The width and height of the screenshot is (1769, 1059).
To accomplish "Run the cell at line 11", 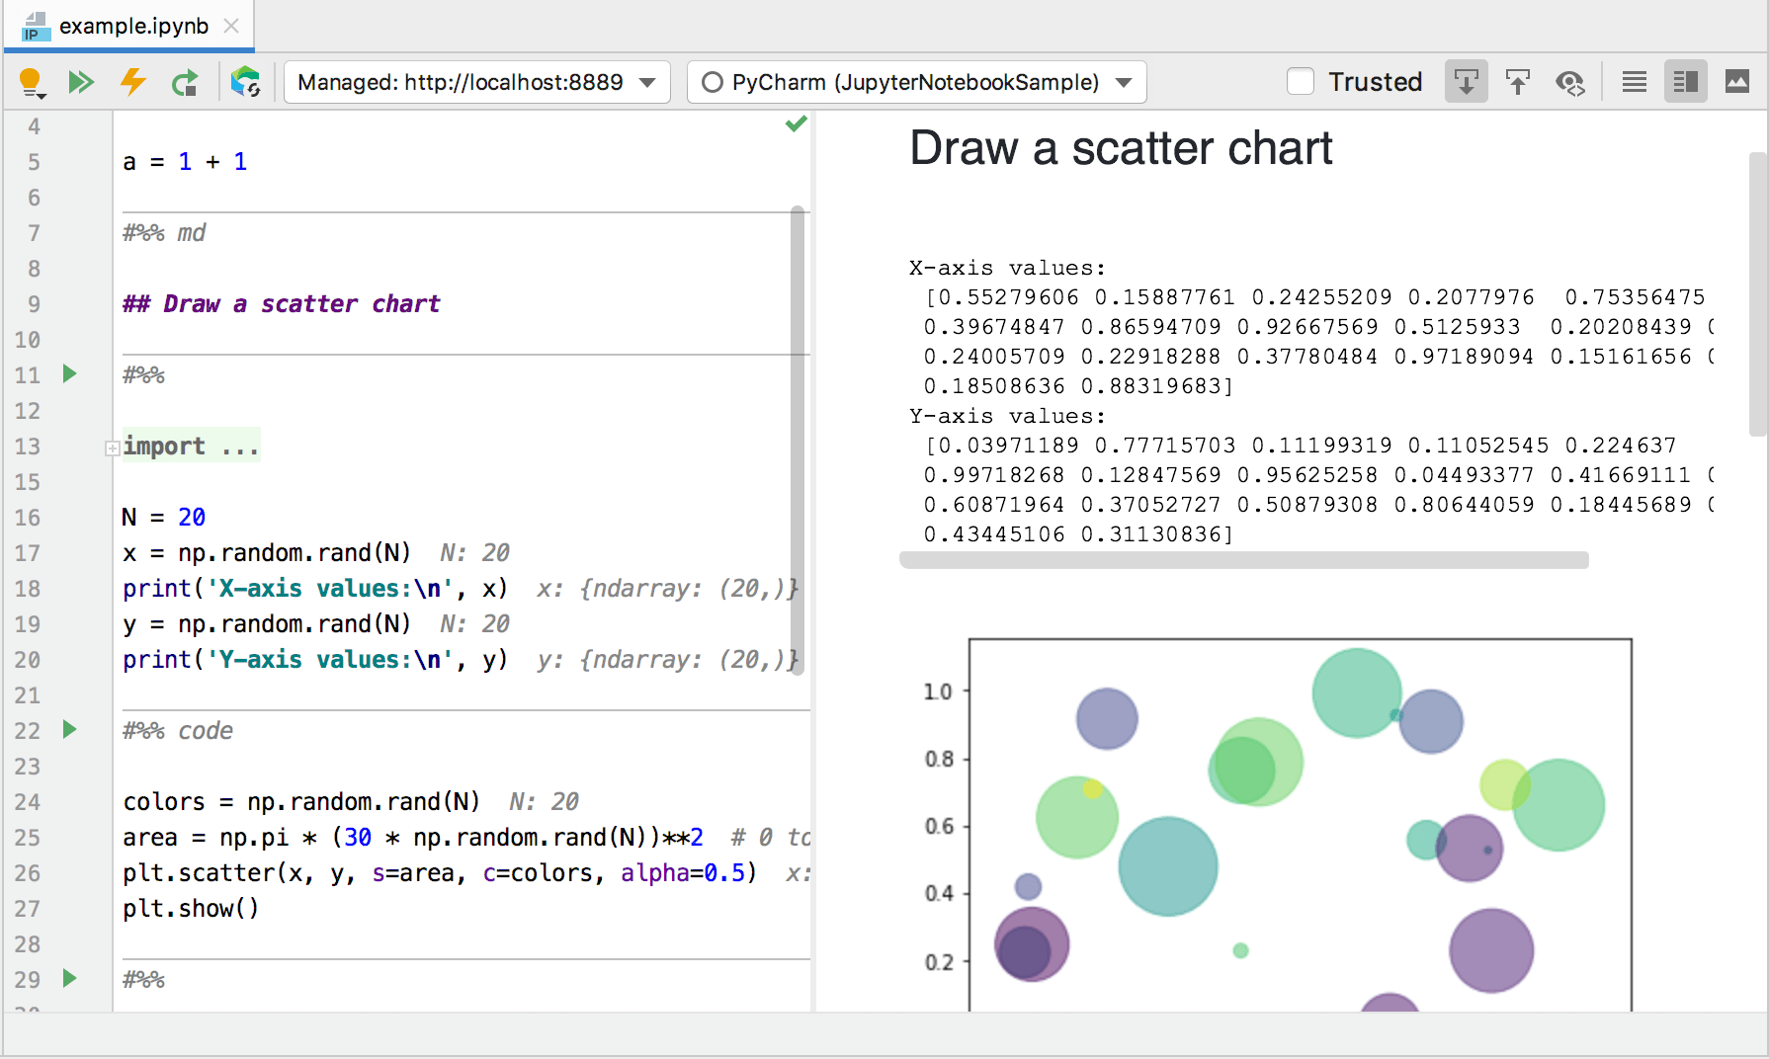I will click(x=68, y=374).
